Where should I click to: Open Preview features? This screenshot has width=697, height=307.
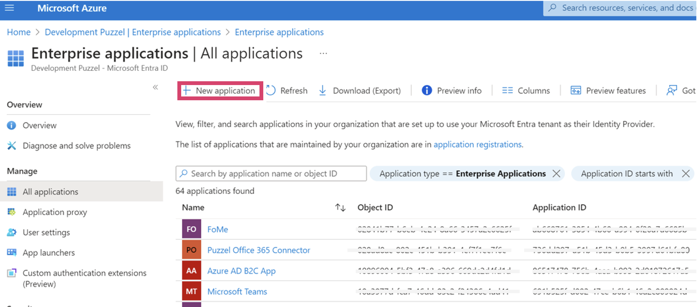[x=608, y=91]
